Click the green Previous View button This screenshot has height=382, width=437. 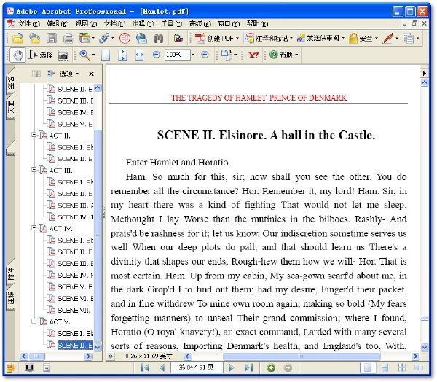click(271, 367)
